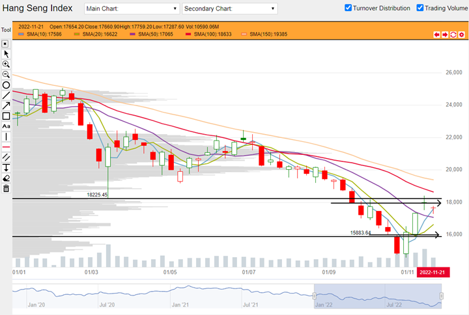Uncheck Turnover Distribution checkbox
Viewport: 469px width, 315px height.
(348, 8)
